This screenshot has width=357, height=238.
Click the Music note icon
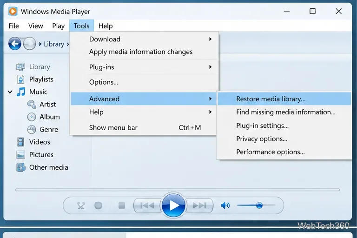pos(21,92)
